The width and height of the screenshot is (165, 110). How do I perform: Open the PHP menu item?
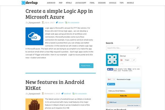coord(61,3)
